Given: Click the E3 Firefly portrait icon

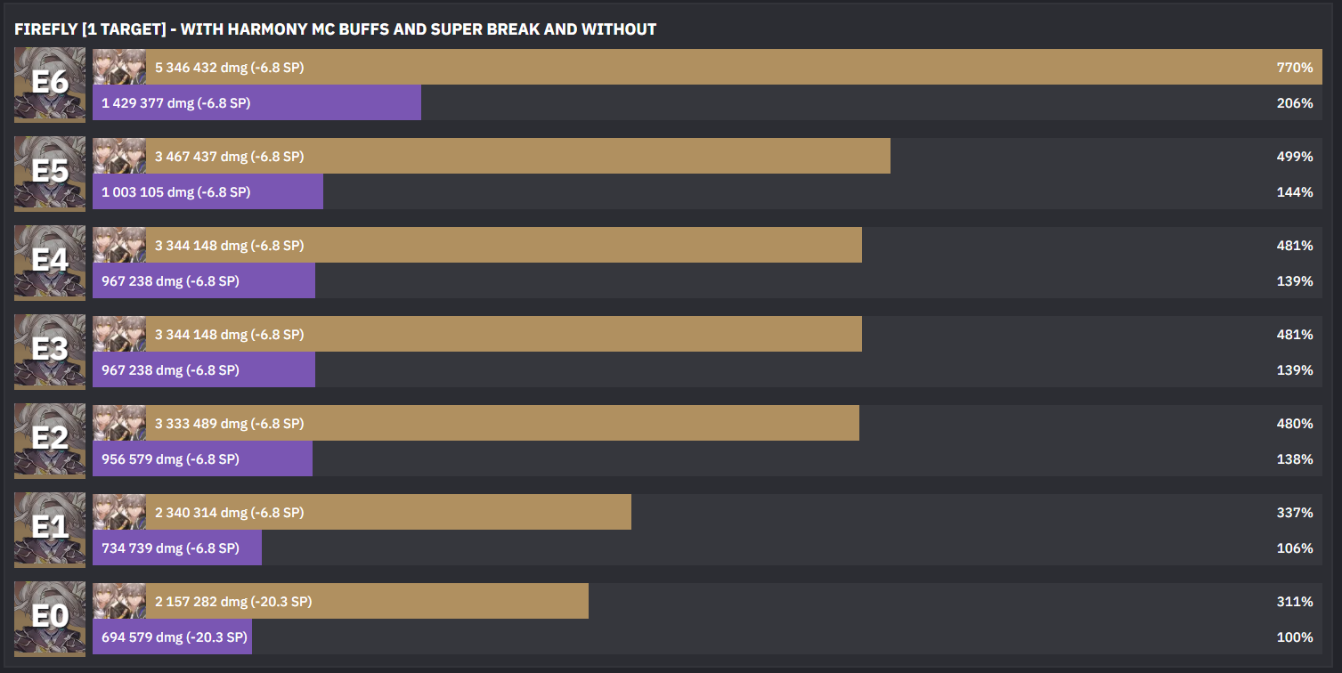Looking at the screenshot, I should (50, 352).
